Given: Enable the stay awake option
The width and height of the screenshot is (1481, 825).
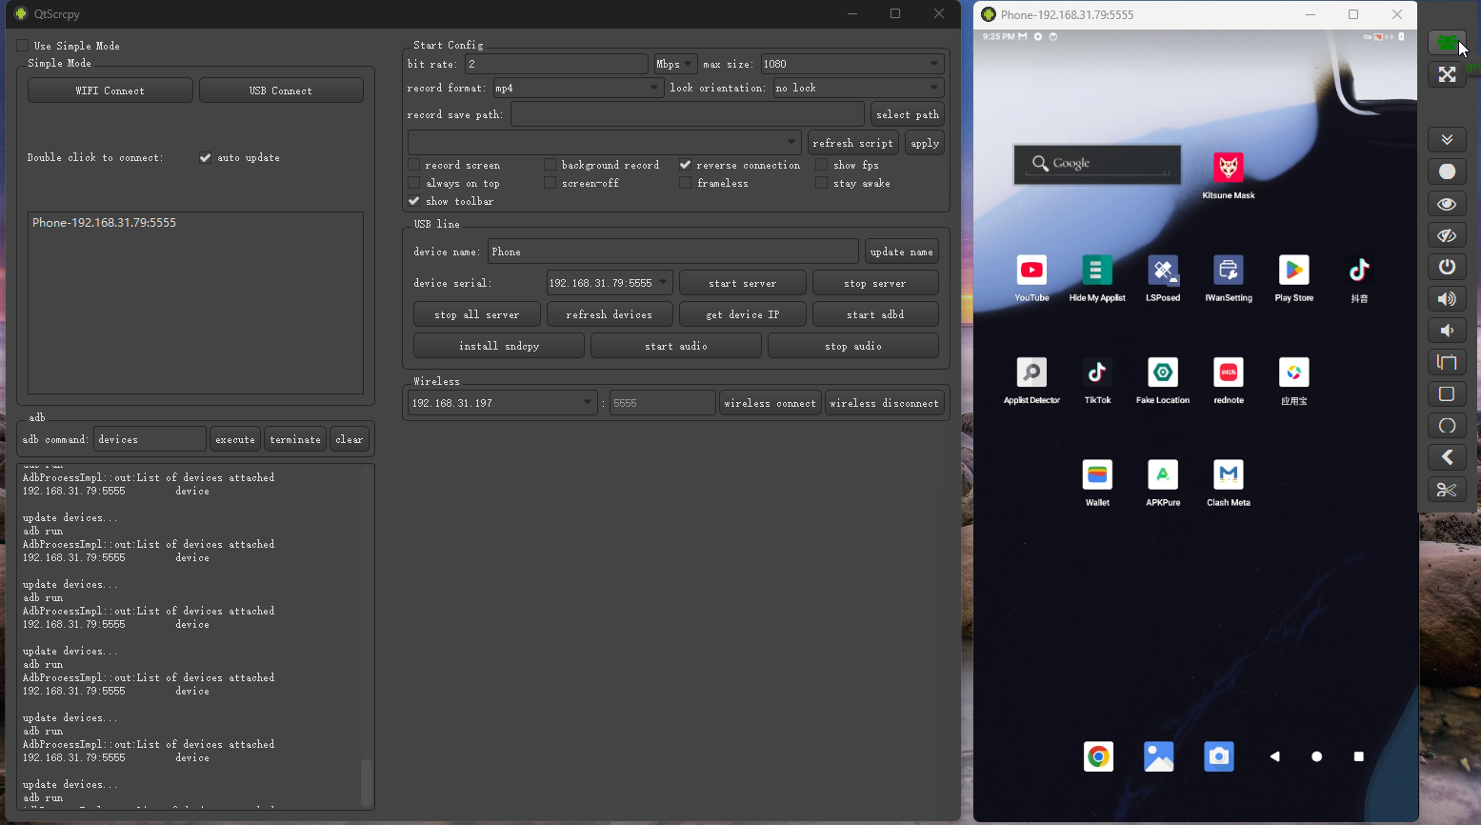Looking at the screenshot, I should tap(821, 183).
